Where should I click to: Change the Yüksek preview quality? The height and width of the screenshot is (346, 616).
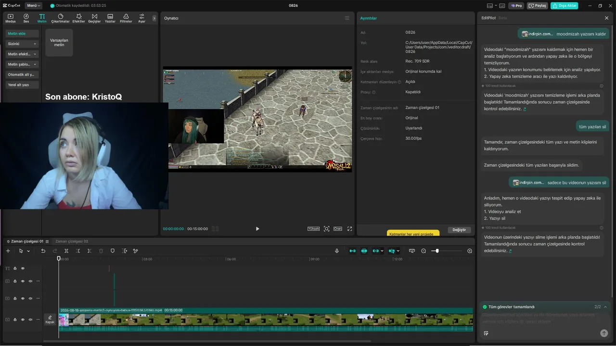pyautogui.click(x=314, y=229)
